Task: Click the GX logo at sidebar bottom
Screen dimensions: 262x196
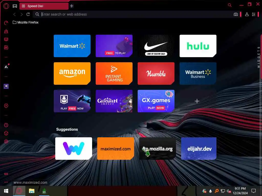Action: click(x=6, y=174)
